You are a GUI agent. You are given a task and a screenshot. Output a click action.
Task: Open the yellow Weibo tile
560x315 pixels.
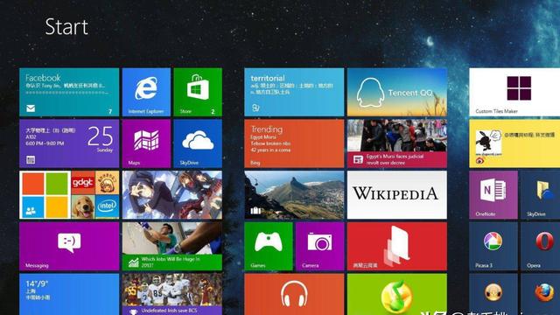click(x=514, y=143)
